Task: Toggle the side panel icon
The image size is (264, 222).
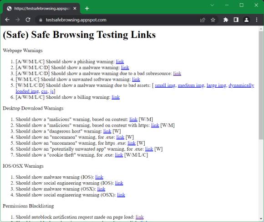Action: [x=236, y=20]
